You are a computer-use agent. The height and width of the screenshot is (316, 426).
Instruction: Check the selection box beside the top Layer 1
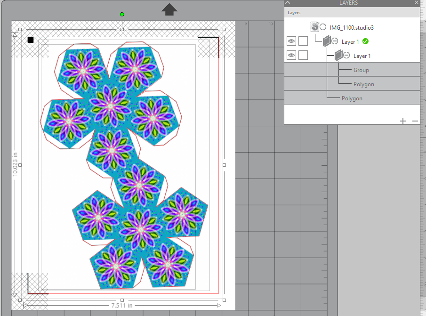tap(303, 41)
